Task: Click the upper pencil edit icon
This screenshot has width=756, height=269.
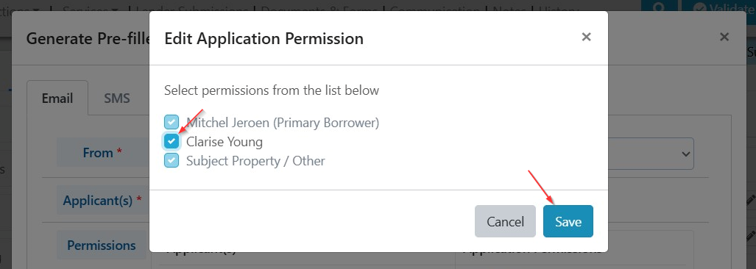Action: tap(751, 200)
